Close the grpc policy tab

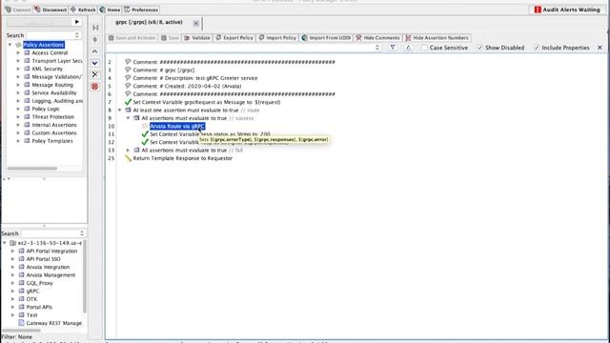coord(196,24)
